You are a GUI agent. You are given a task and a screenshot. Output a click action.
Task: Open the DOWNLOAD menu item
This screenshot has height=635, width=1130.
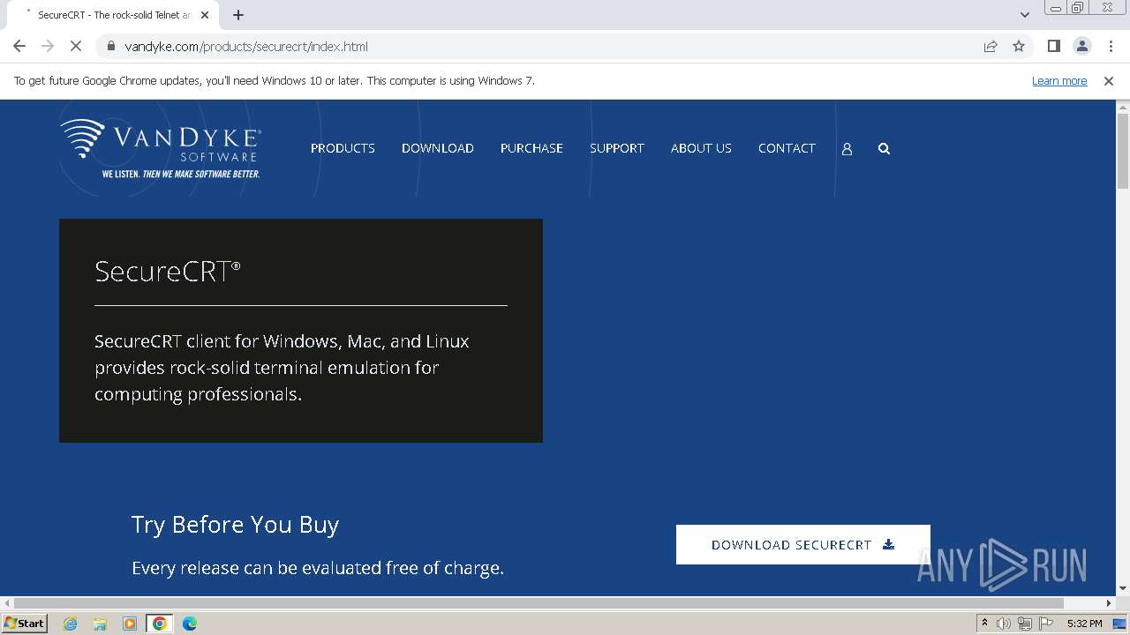[438, 148]
